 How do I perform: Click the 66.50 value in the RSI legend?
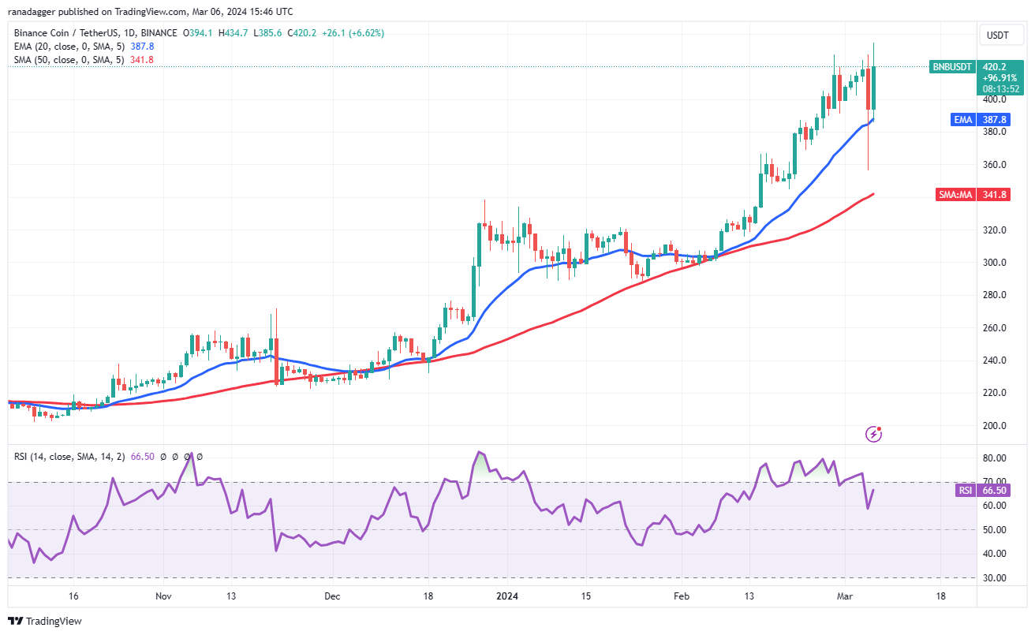click(x=143, y=457)
